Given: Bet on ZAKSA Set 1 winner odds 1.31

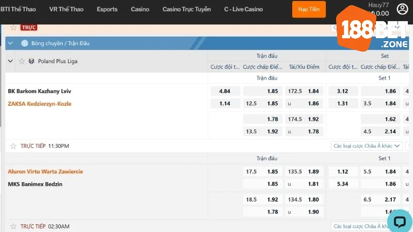Looking at the screenshot, I should click(x=343, y=104).
